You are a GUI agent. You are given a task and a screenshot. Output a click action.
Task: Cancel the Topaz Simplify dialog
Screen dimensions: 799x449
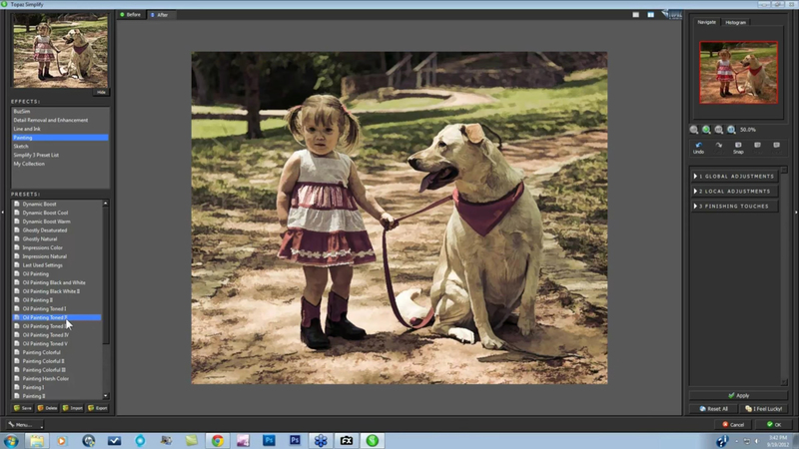tap(733, 425)
